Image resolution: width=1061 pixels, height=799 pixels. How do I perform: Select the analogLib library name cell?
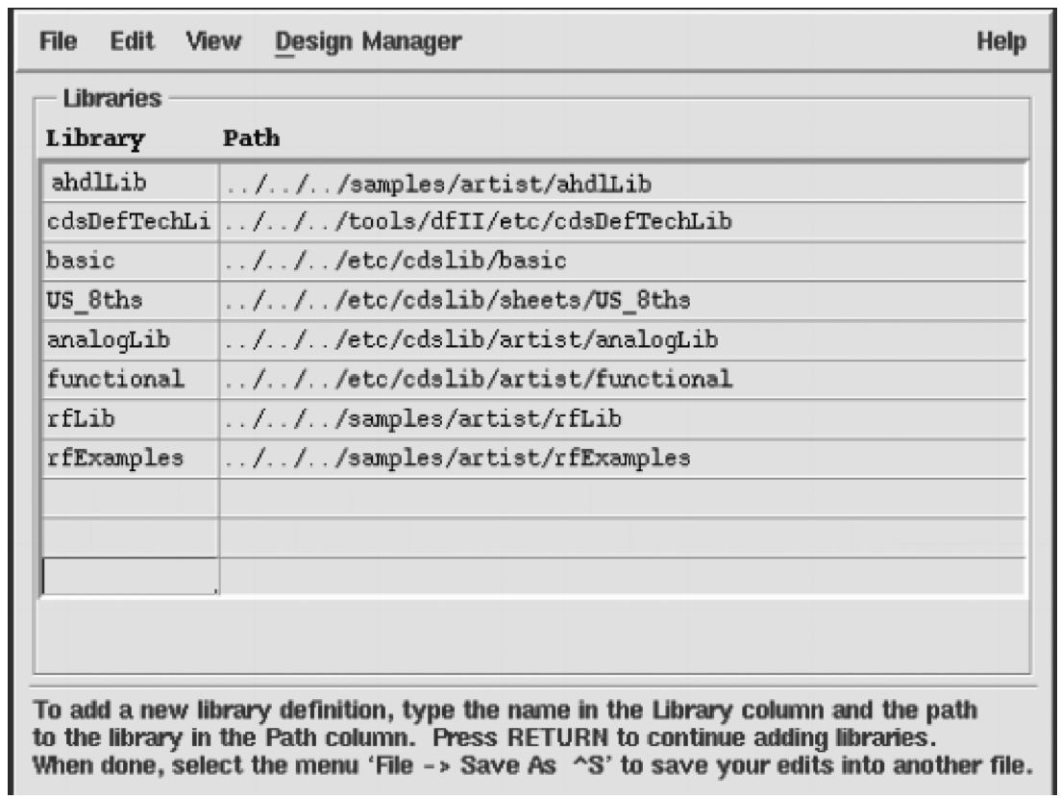[x=131, y=340]
